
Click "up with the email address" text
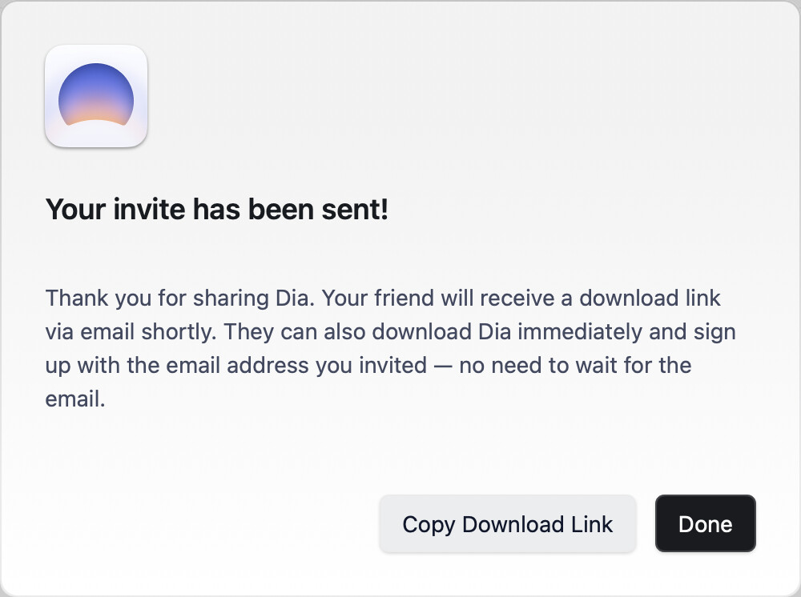tap(177, 366)
